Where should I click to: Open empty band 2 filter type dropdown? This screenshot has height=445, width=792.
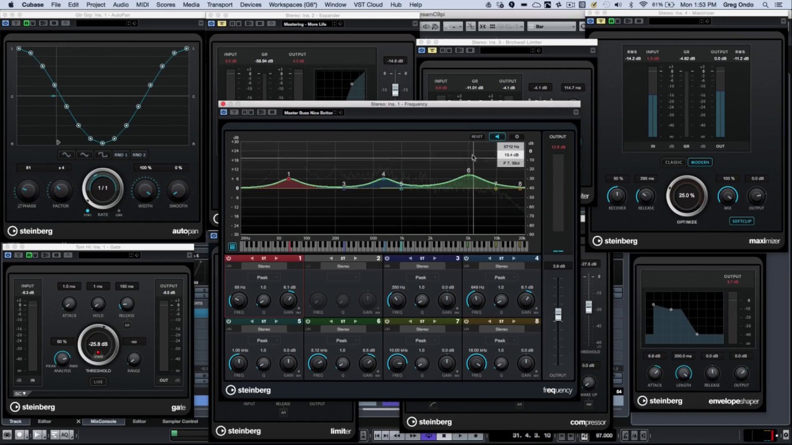(x=343, y=278)
